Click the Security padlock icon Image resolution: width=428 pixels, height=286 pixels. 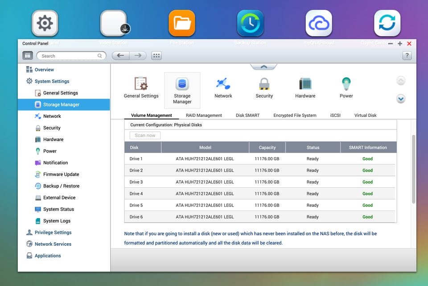pos(264,84)
